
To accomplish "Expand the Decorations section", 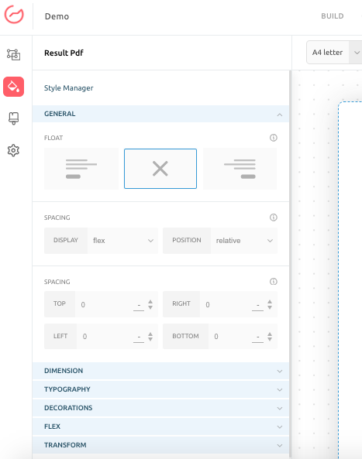I will 160,408.
